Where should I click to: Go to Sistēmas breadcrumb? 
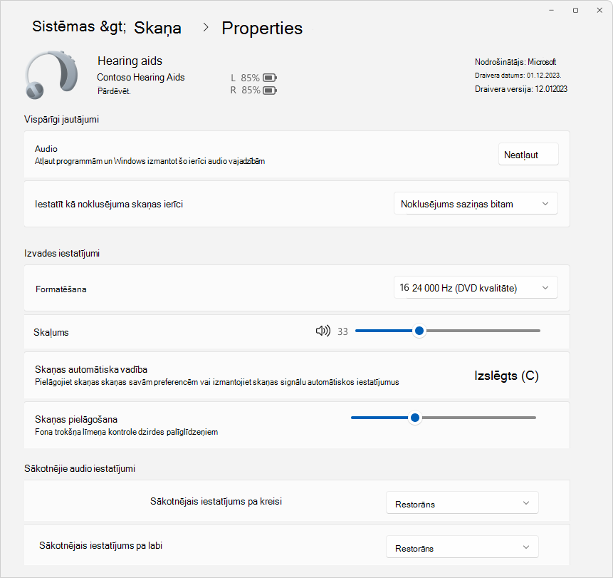point(63,26)
